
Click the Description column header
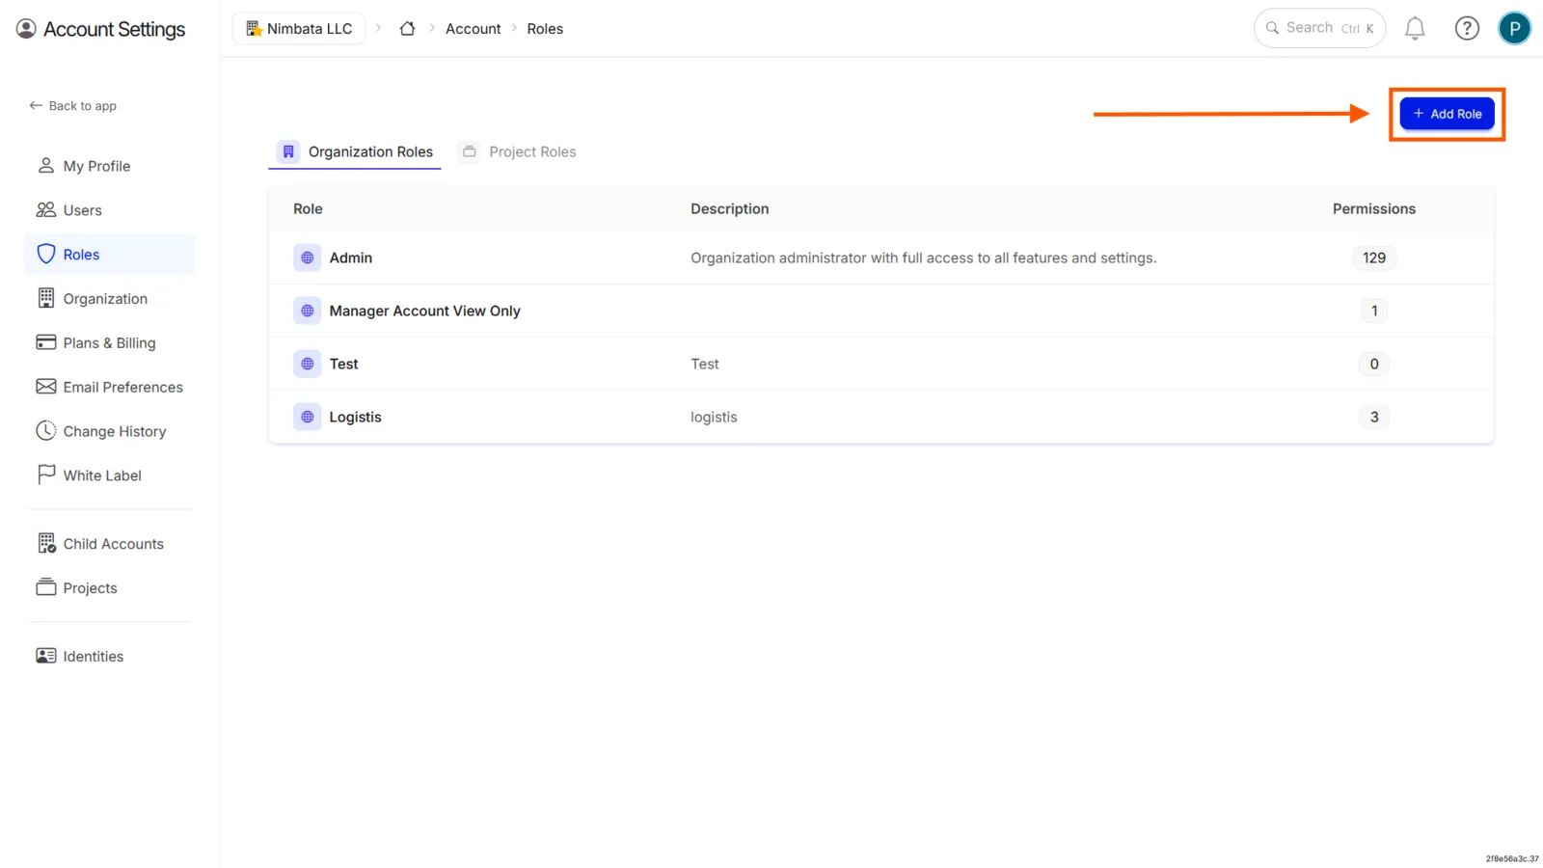[x=730, y=208]
